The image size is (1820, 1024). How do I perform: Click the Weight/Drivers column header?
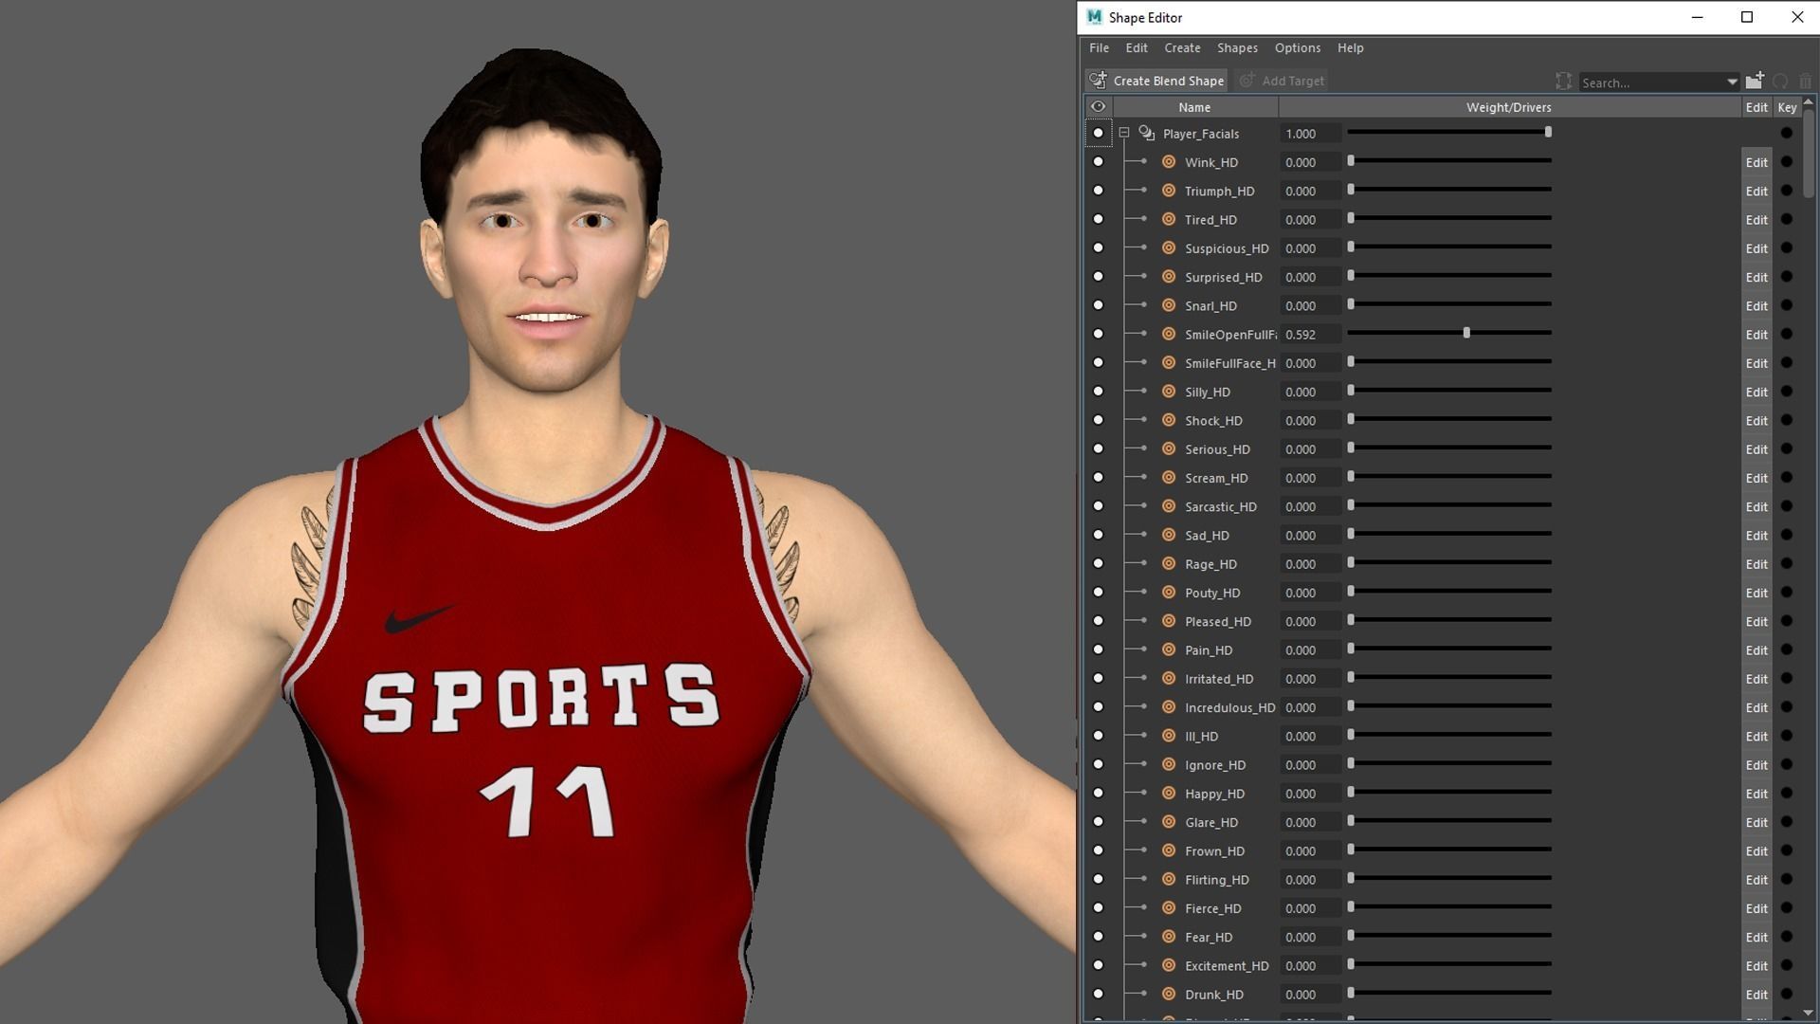1509,107
